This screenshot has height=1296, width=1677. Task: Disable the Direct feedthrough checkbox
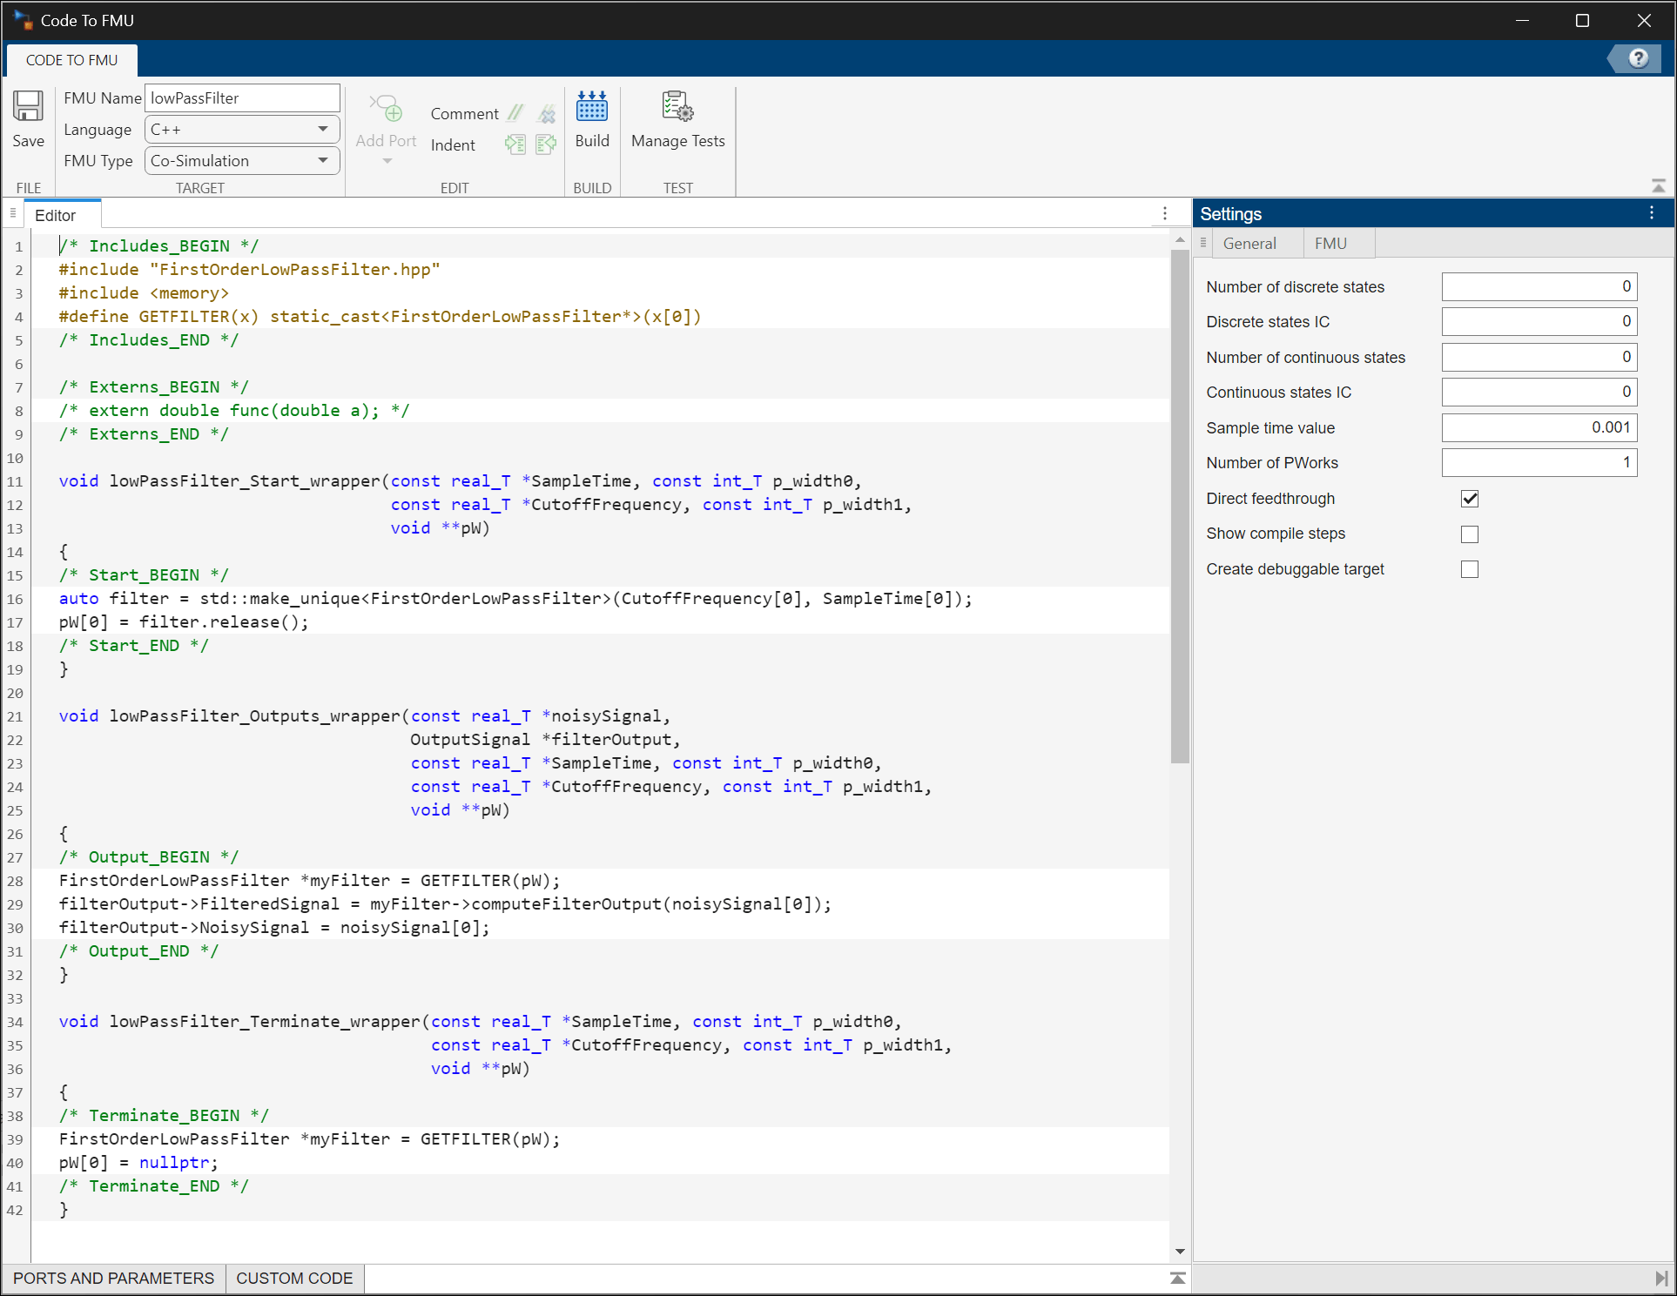tap(1470, 499)
